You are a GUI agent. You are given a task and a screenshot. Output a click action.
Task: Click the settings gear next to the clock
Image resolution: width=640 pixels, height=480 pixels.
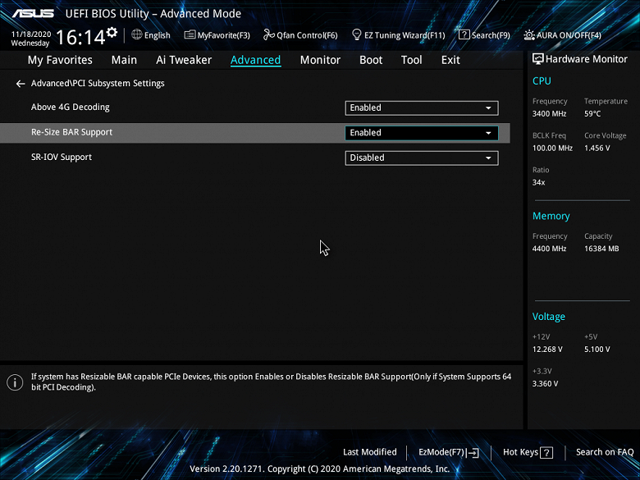pyautogui.click(x=112, y=32)
